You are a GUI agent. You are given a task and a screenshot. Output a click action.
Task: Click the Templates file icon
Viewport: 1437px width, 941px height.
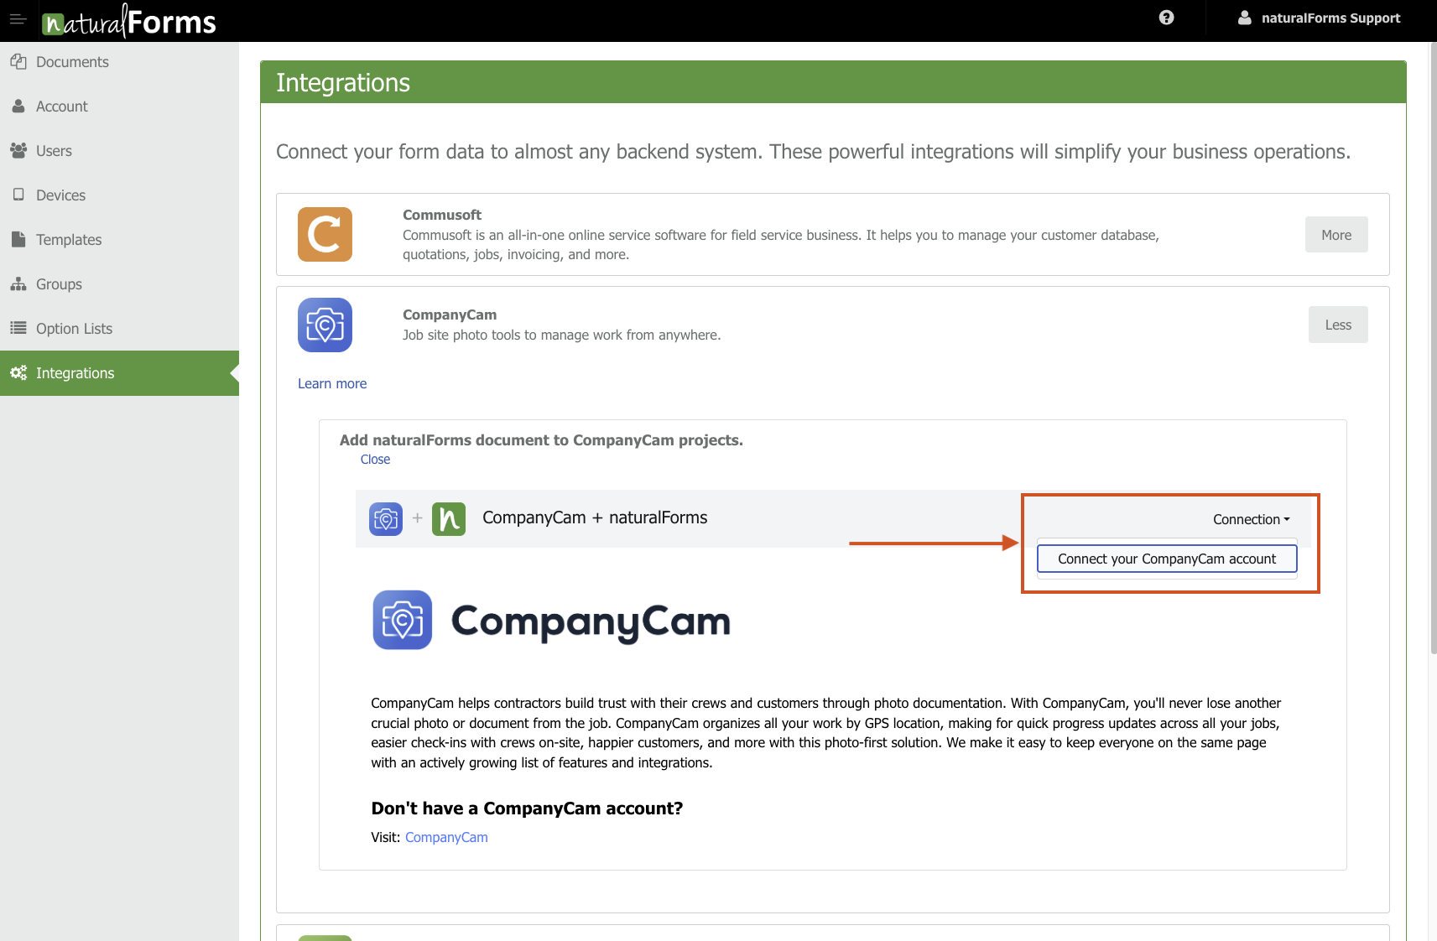click(x=18, y=239)
